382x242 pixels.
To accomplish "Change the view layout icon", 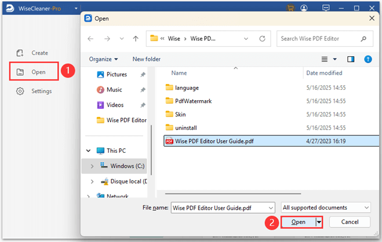I will click(x=324, y=59).
